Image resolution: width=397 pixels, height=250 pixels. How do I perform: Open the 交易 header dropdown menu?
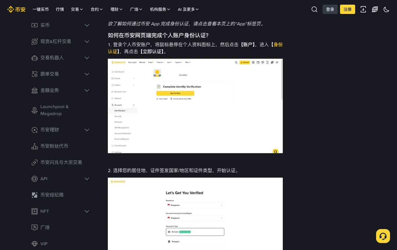pyautogui.click(x=77, y=9)
